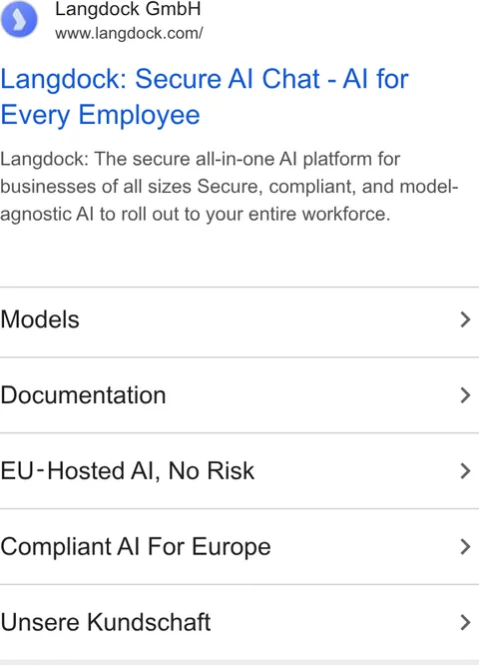Click the Langdock round blue logo icon

[19, 19]
